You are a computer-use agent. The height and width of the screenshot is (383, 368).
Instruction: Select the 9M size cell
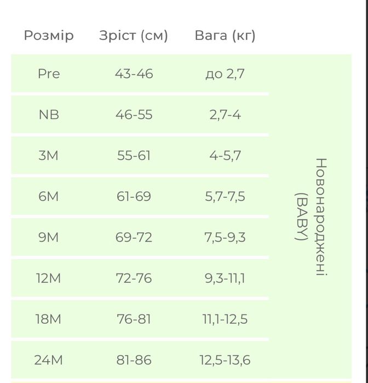click(48, 237)
